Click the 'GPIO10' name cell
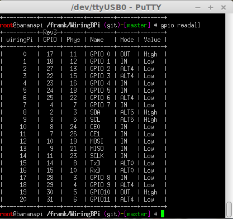233x219 pixels. click(100, 192)
